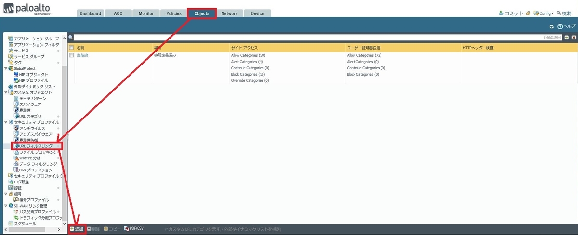Collapse the カスタム オブジェクト tree node

5,92
